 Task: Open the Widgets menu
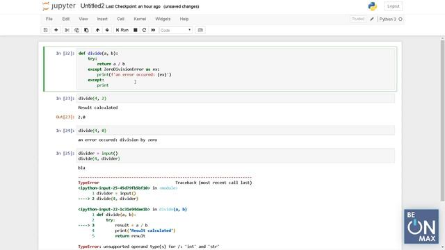pyautogui.click(x=163, y=19)
